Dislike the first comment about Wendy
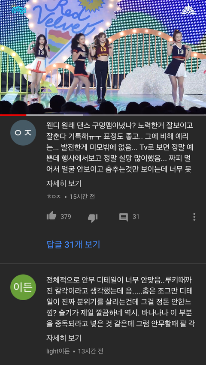The image size is (206, 365). coord(93,218)
